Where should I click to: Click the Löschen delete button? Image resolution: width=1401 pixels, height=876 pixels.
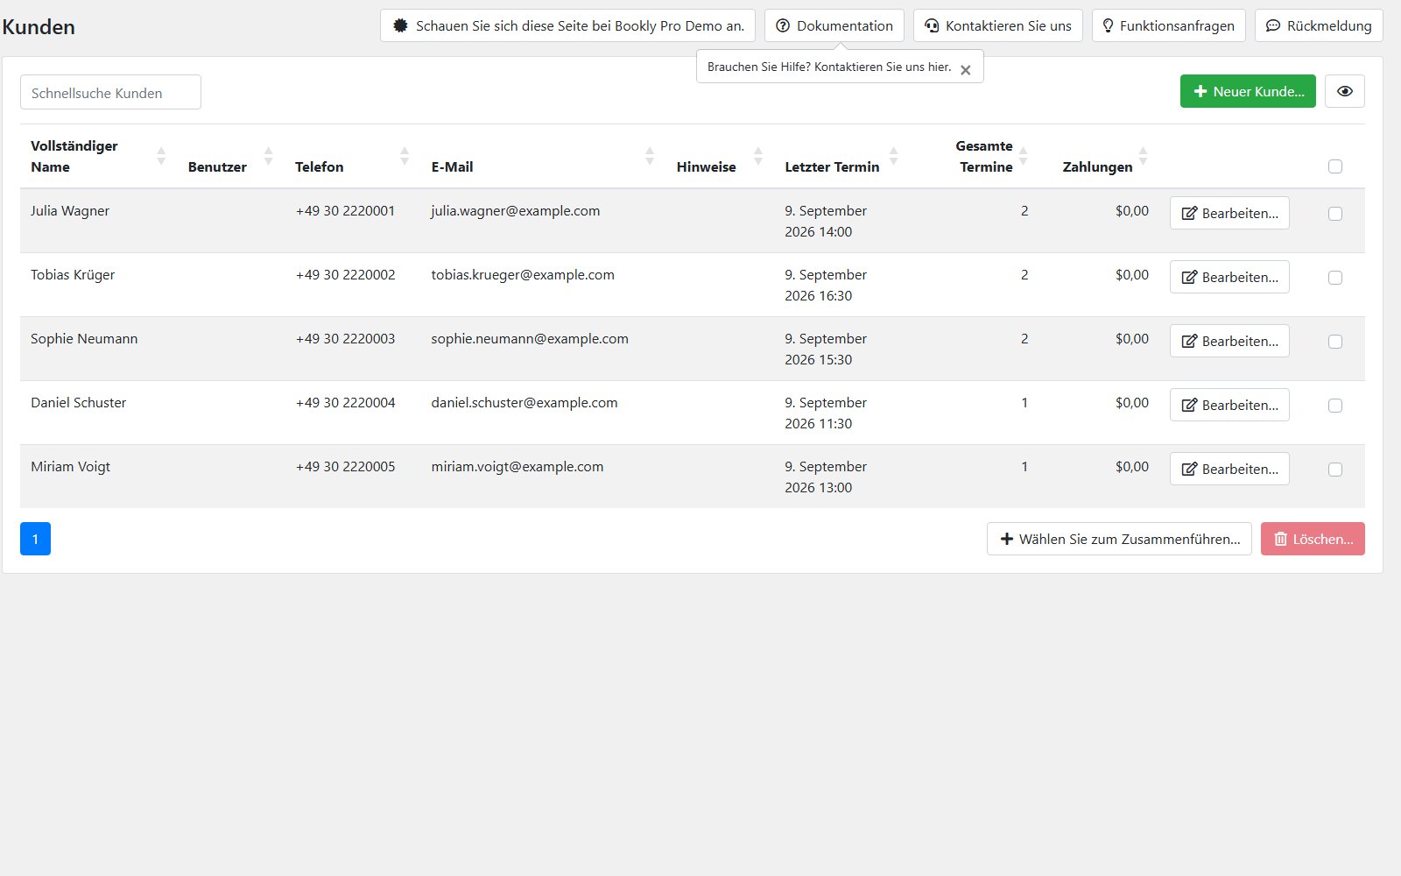pos(1313,539)
